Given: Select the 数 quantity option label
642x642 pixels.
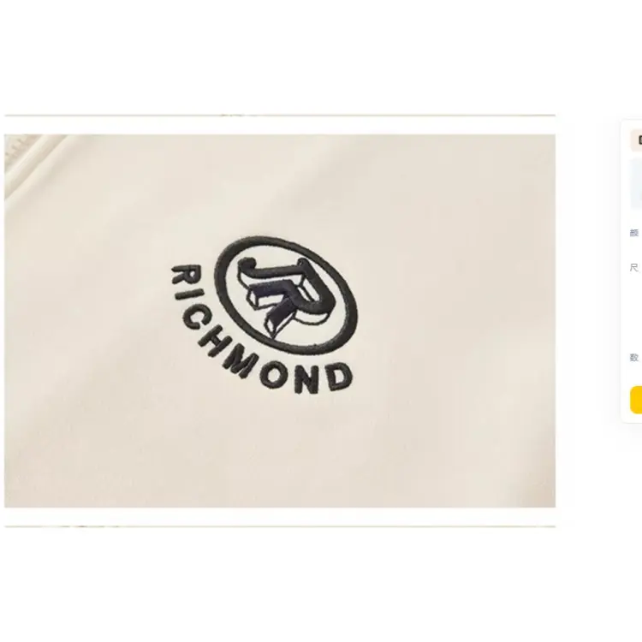Looking at the screenshot, I should click(634, 358).
